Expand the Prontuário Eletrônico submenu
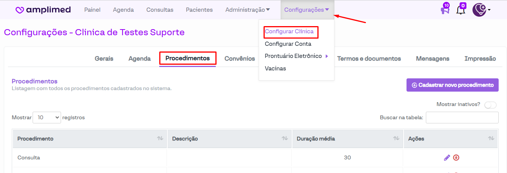 [x=297, y=56]
